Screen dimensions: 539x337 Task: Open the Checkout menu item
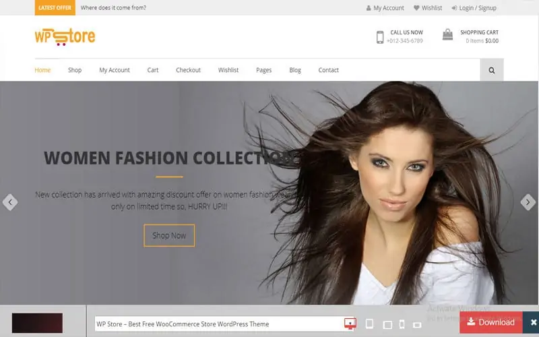click(189, 70)
